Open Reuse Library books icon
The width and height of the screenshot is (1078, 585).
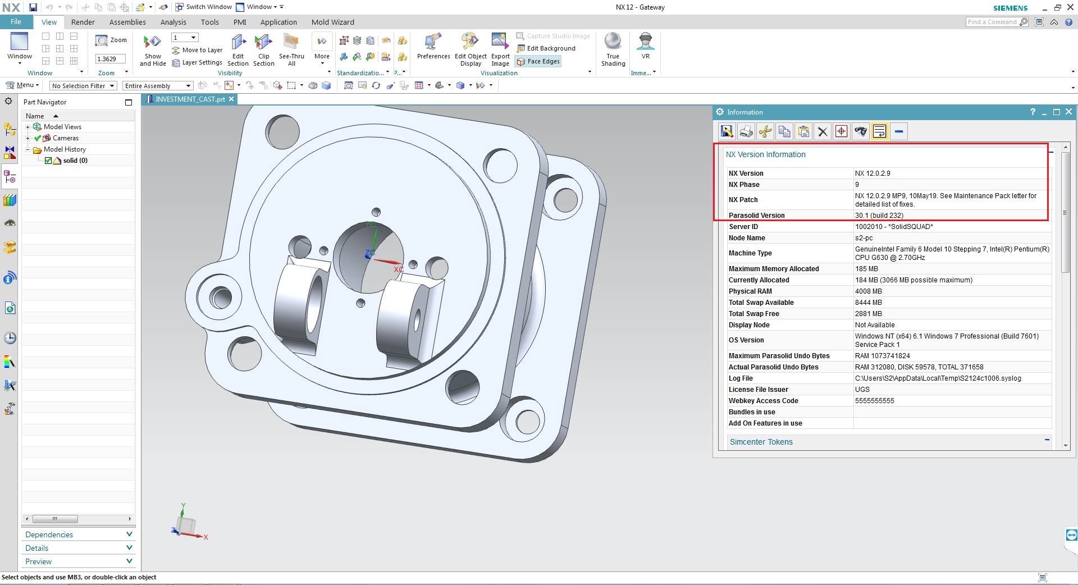click(x=10, y=200)
